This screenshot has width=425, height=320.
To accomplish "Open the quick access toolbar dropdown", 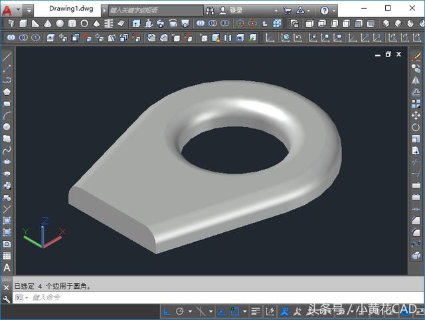I will (x=30, y=11).
